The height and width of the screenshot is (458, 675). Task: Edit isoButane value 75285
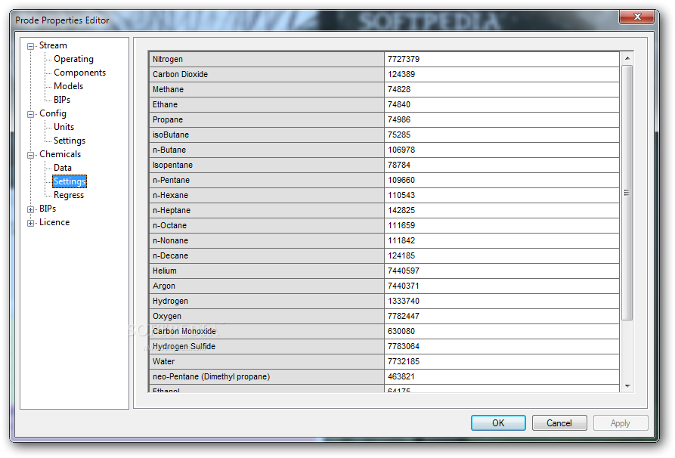click(x=501, y=135)
